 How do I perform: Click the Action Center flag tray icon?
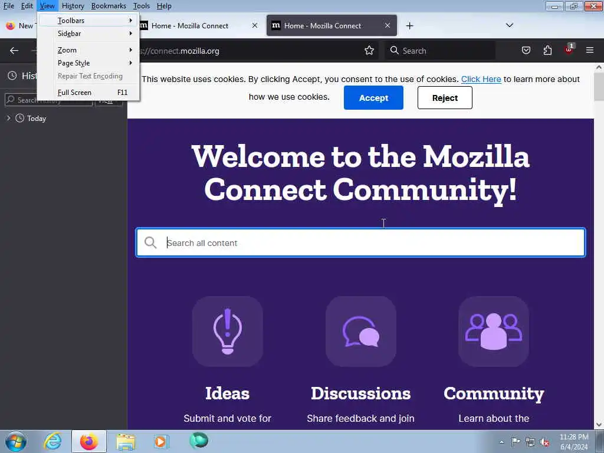pyautogui.click(x=516, y=441)
